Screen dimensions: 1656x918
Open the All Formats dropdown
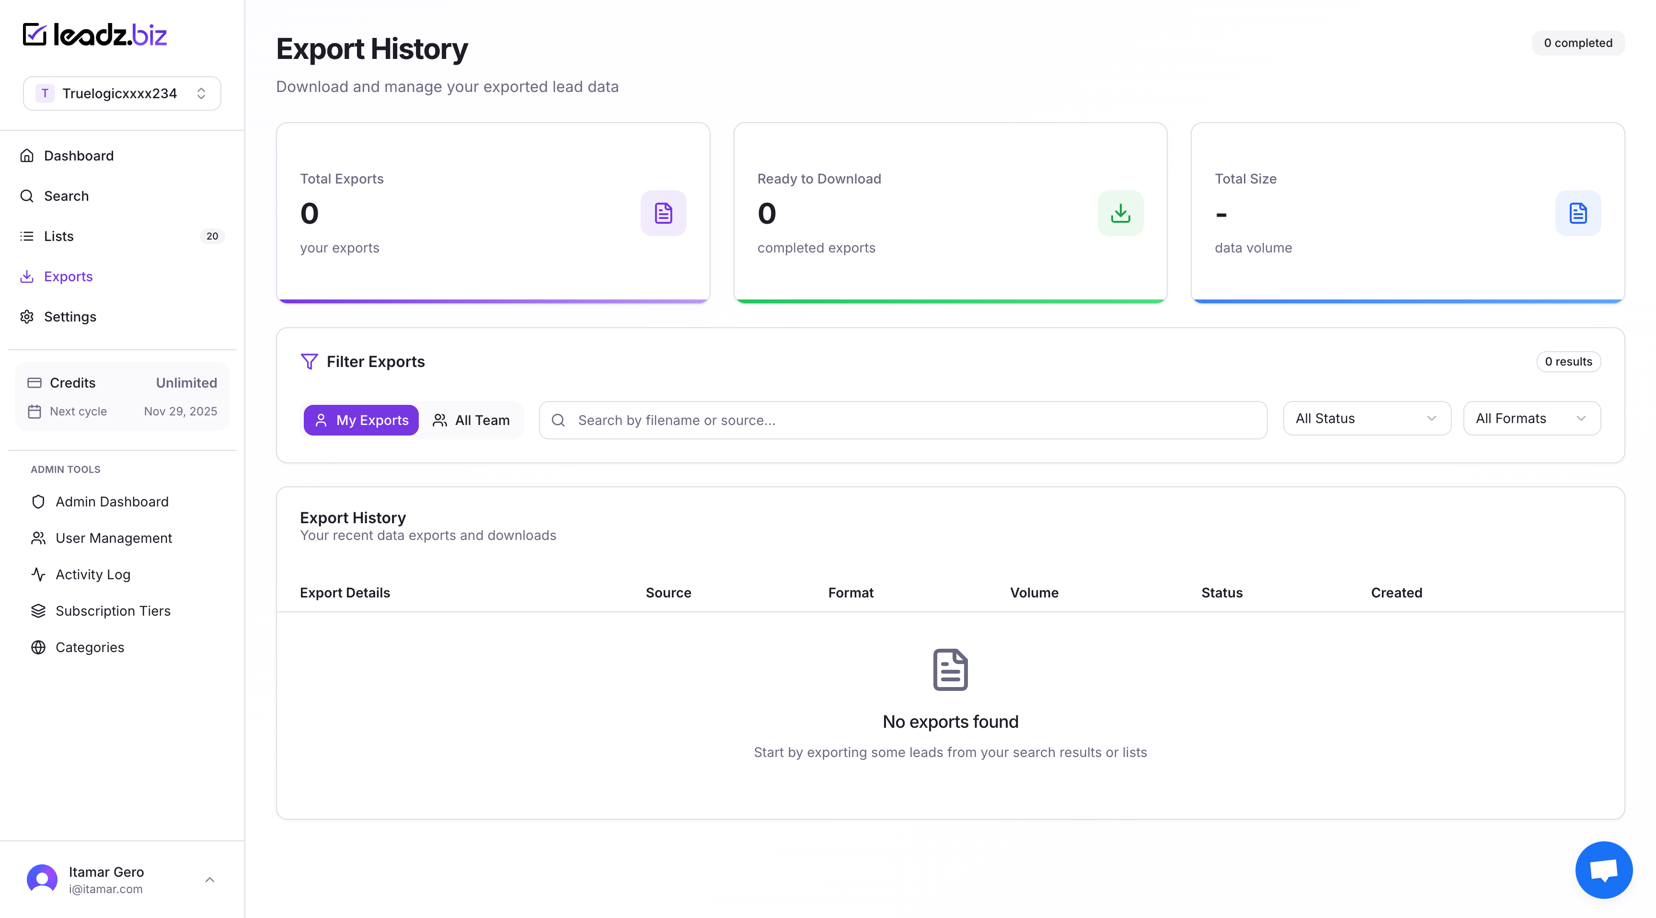point(1531,418)
